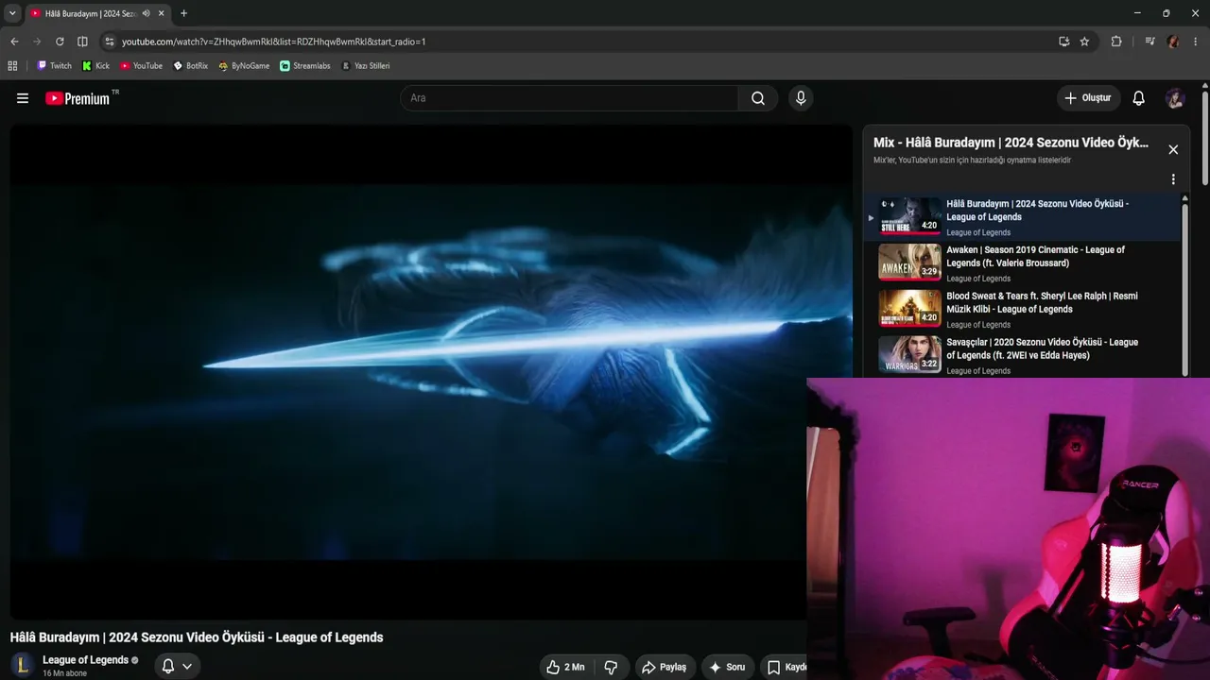Screen dimensions: 1210x680
Task: Mute the tab via its speaker icon
Action: pos(146,13)
